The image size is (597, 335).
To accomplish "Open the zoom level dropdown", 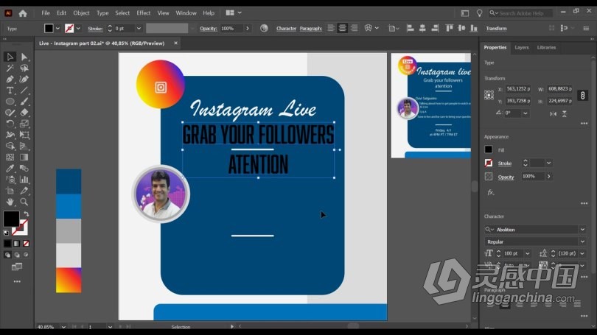I will click(63, 327).
